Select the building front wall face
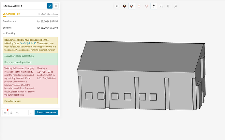Image resolution: width=225 pixels, height=140 pixels. 122,86
